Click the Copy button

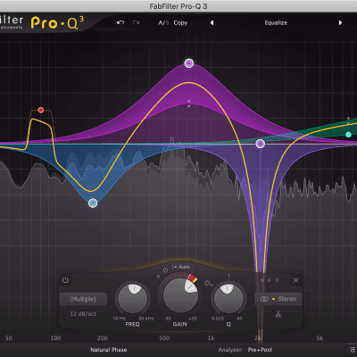[x=180, y=23]
